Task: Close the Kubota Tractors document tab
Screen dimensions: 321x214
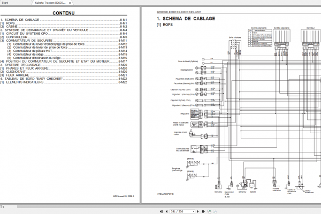Action: (x=70, y=3)
